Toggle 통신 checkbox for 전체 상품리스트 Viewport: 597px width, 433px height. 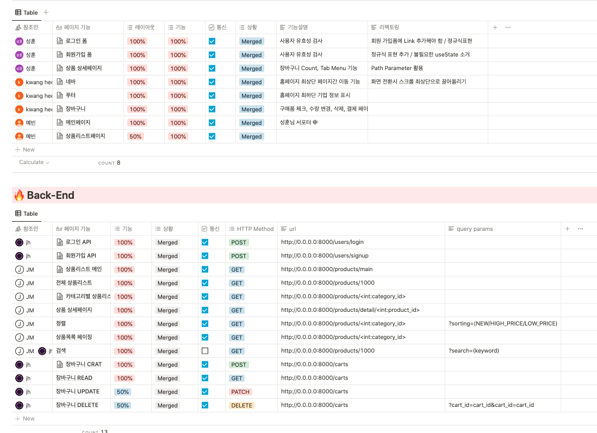tap(205, 283)
